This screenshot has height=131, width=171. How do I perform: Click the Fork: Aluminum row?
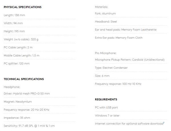[x=131, y=13]
